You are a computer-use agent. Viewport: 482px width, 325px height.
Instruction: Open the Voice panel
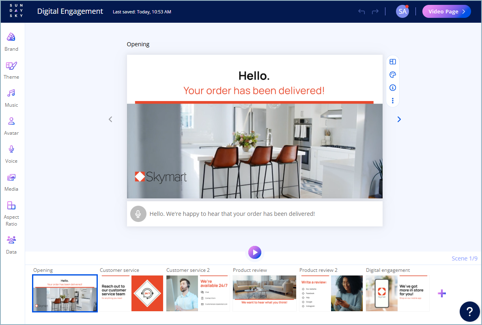point(11,154)
